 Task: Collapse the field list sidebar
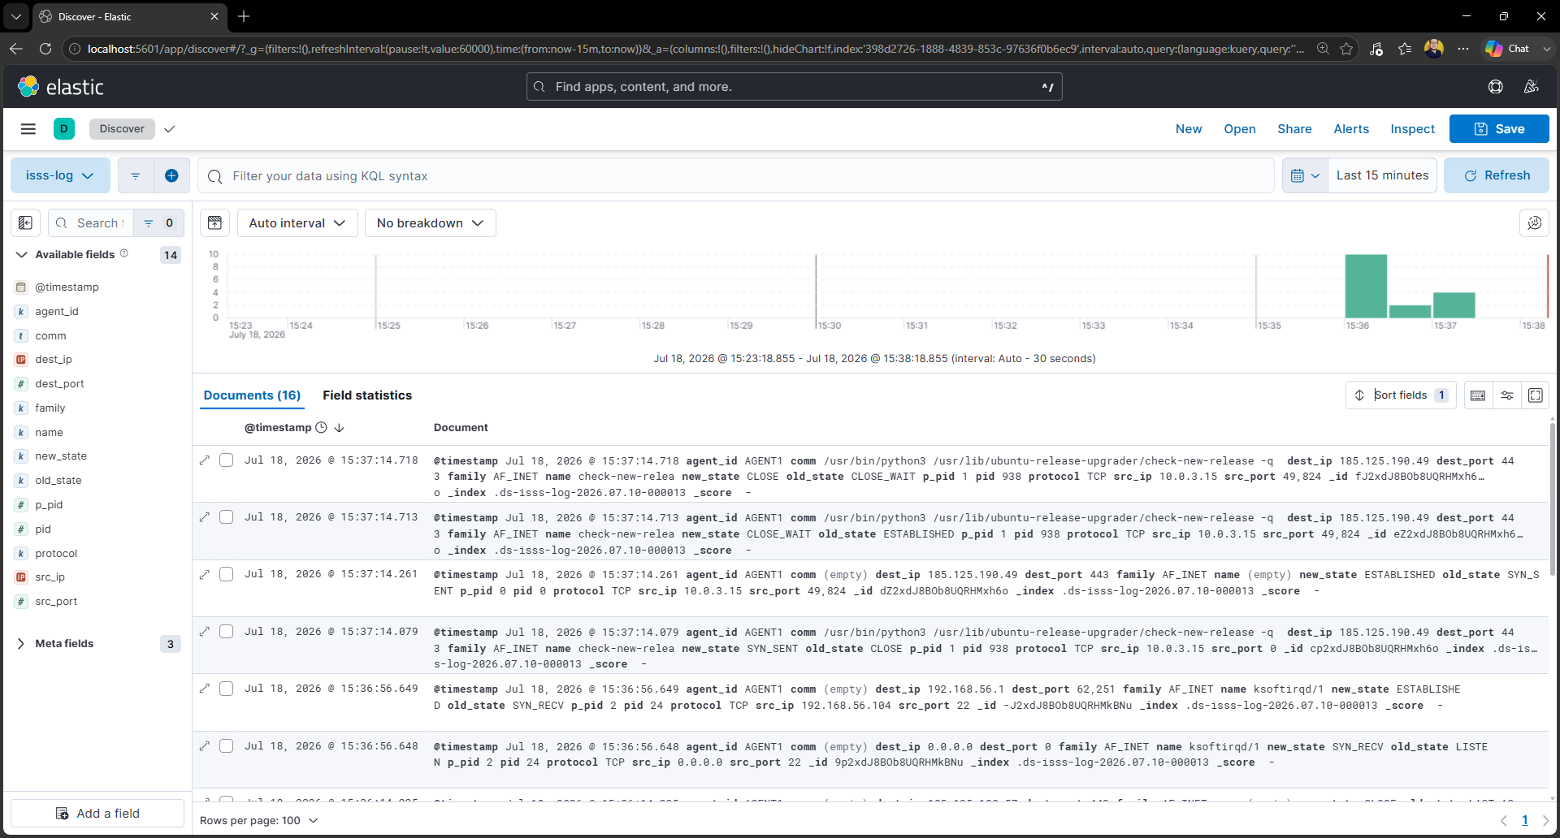click(x=25, y=222)
